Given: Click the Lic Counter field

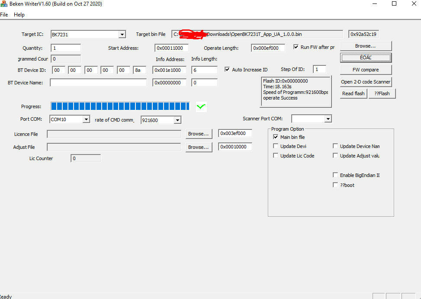Looking at the screenshot, I should (86, 158).
